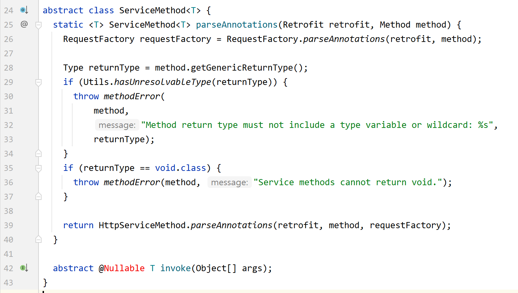Click getGenericReturnType on line 28
The height and width of the screenshot is (293, 518).
[x=242, y=68]
